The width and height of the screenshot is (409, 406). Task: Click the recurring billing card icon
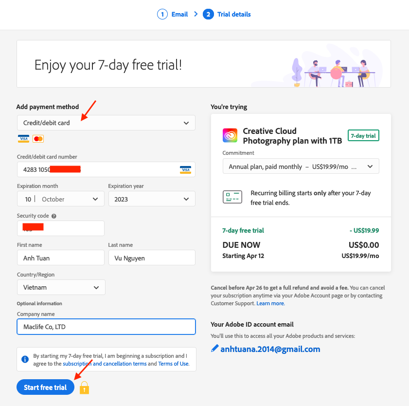point(232,197)
